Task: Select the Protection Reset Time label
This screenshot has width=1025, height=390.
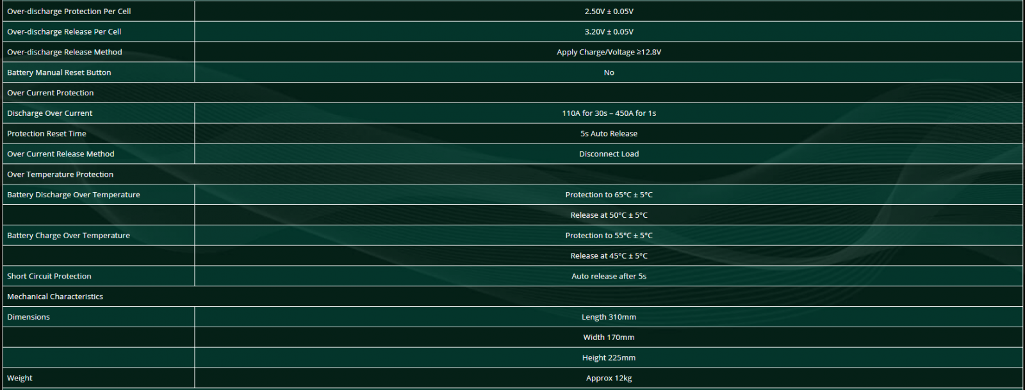Action: (47, 134)
